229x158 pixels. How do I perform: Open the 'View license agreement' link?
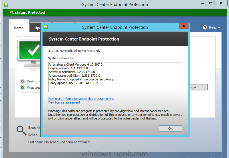pyautogui.click(x=64, y=102)
